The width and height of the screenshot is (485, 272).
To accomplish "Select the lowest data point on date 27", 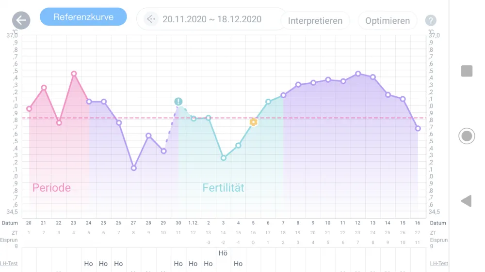I will click(x=134, y=168).
